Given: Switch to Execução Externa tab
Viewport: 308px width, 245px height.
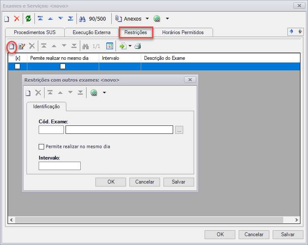Looking at the screenshot, I should click(92, 32).
